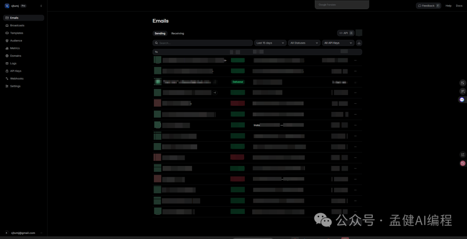
Task: Open the All Statuses dropdown
Action: point(304,43)
